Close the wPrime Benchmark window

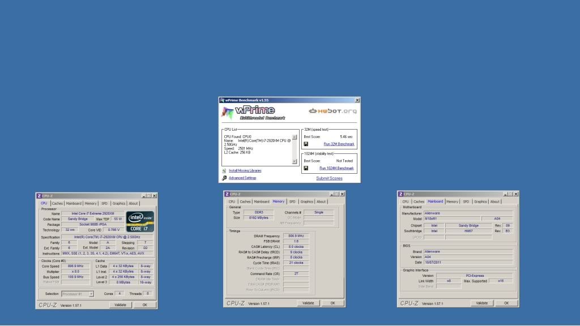pos(357,100)
